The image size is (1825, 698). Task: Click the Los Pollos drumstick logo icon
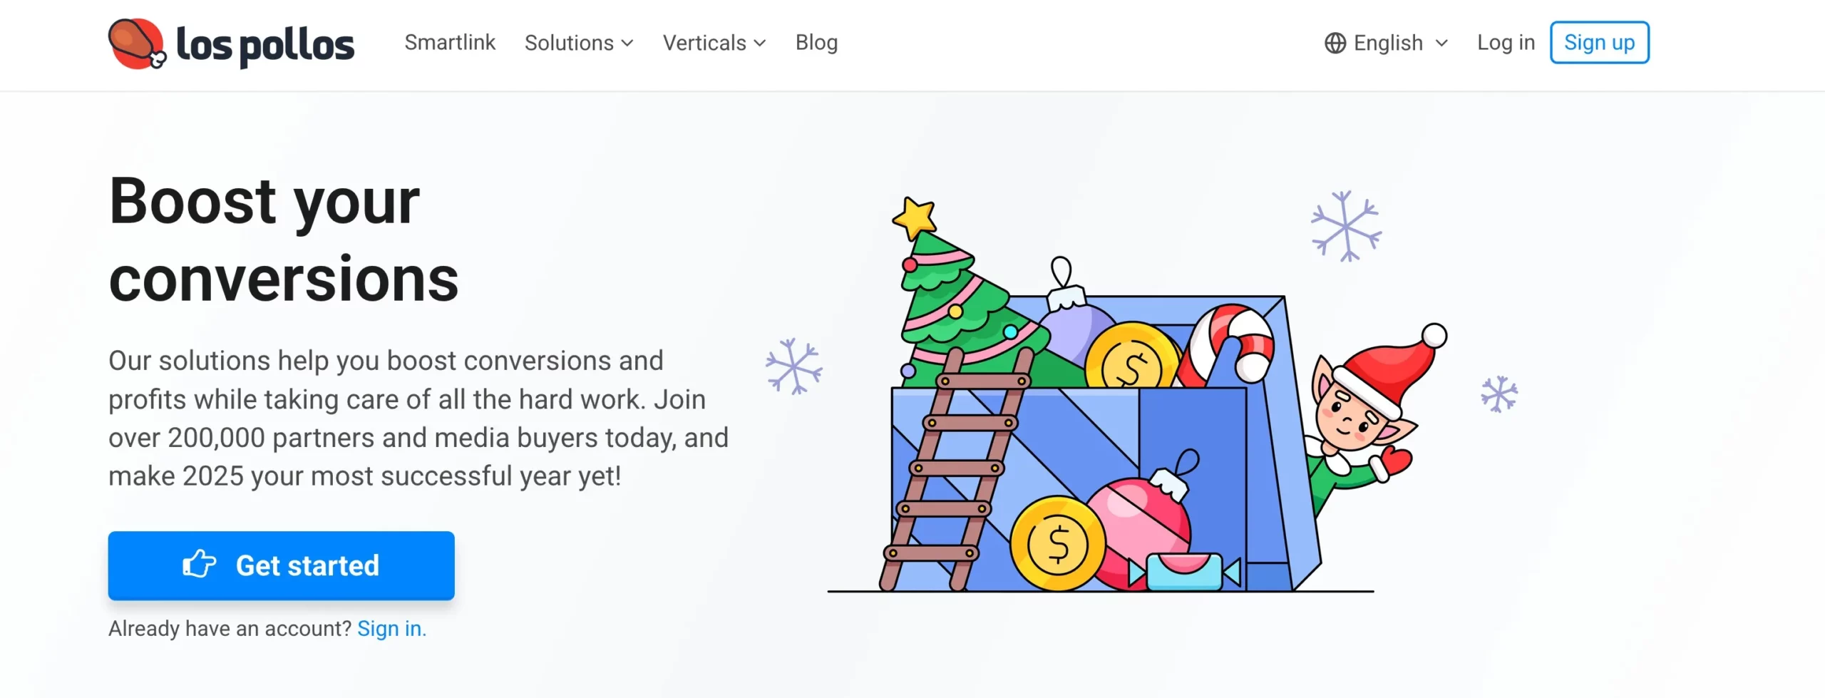137,43
